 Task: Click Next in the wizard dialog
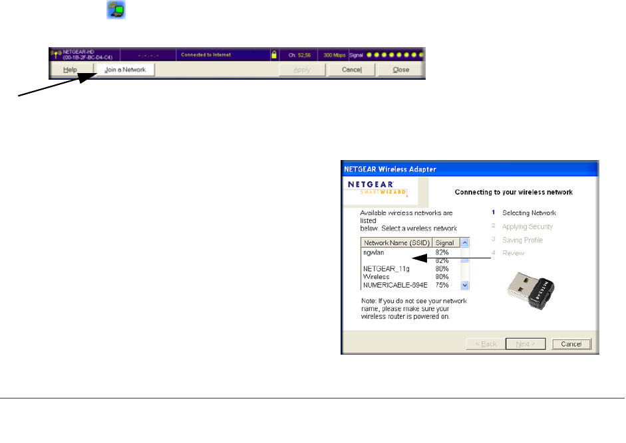526,344
